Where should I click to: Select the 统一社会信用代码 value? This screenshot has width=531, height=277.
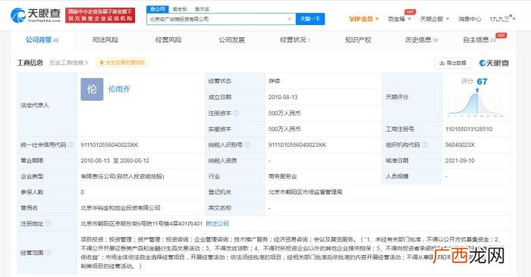[109, 145]
